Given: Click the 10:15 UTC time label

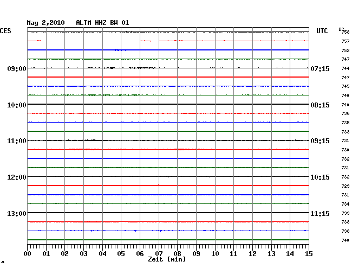Looking at the screenshot, I should 320,177.
